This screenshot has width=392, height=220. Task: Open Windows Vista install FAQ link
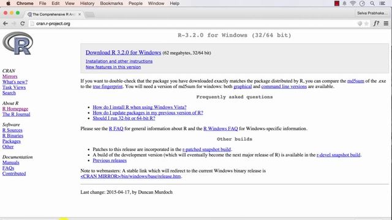click(140, 107)
